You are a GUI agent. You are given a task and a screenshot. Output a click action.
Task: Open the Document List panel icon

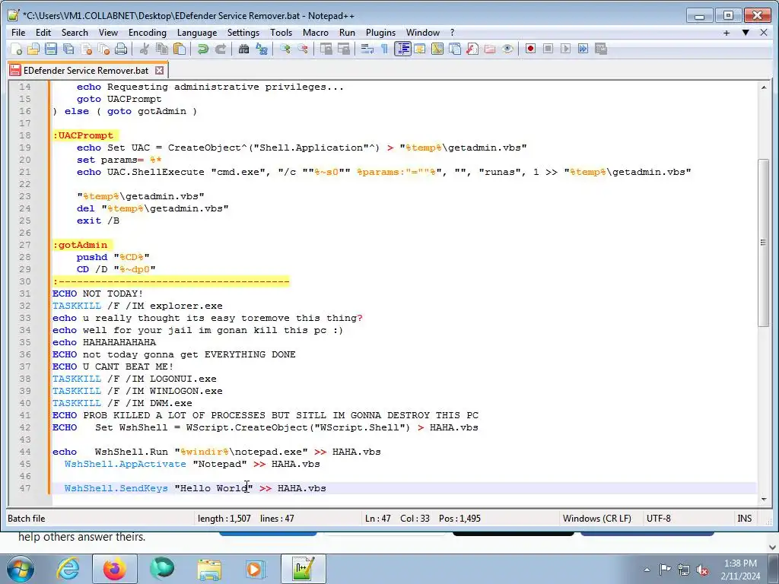tap(455, 49)
